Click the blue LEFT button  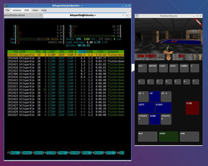[146, 108]
